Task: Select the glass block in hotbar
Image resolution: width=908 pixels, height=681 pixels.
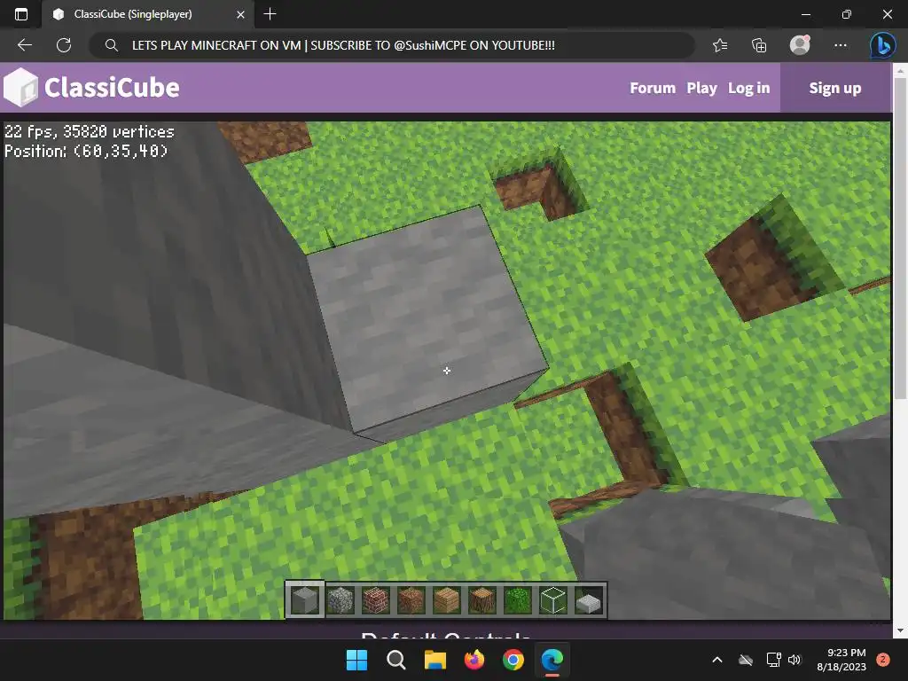Action: 553,600
